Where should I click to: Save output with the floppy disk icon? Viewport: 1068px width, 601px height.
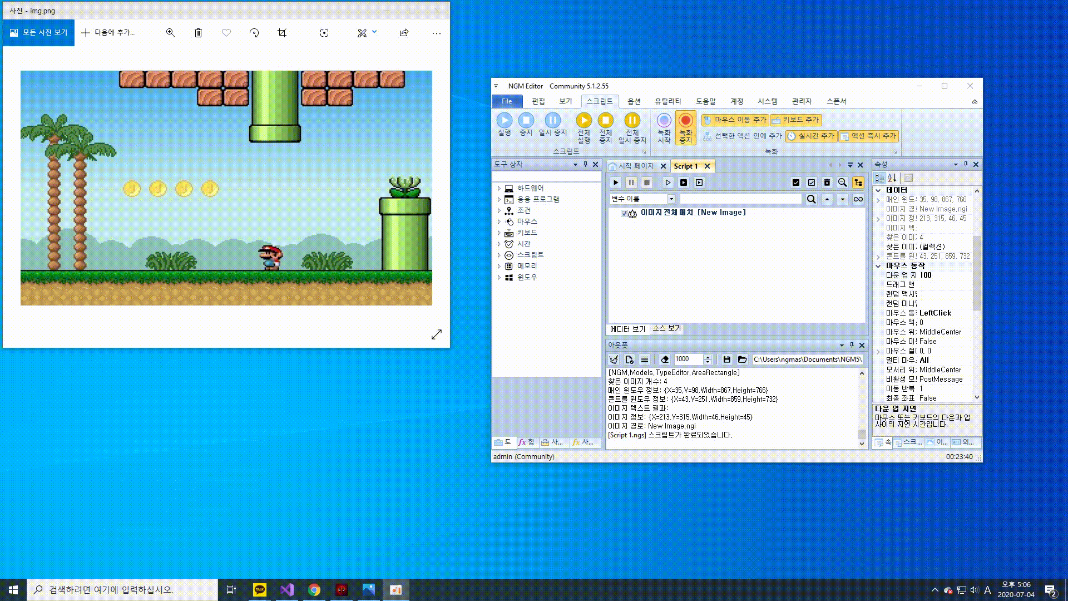click(726, 359)
